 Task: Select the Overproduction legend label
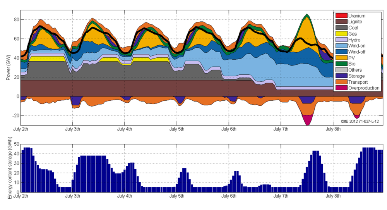tap(364, 88)
